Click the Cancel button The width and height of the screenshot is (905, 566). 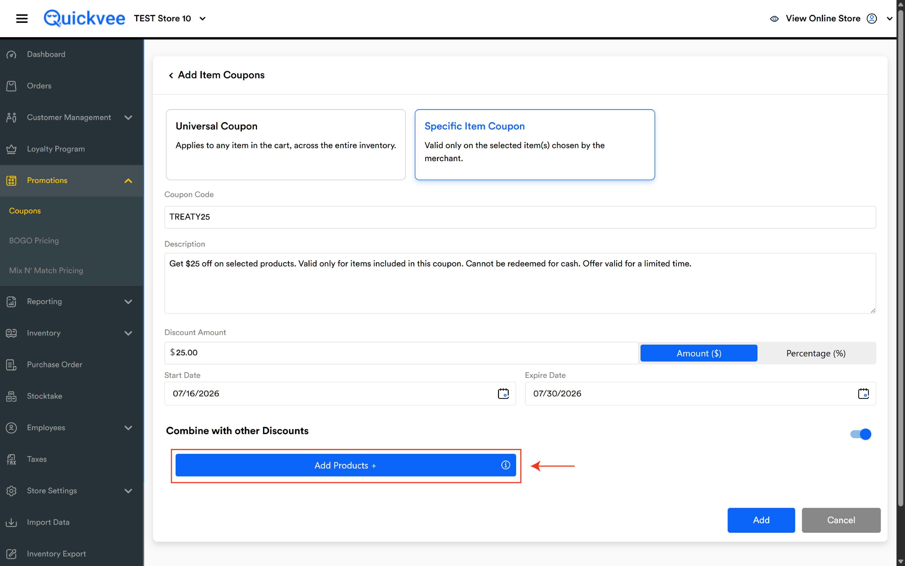click(x=841, y=520)
